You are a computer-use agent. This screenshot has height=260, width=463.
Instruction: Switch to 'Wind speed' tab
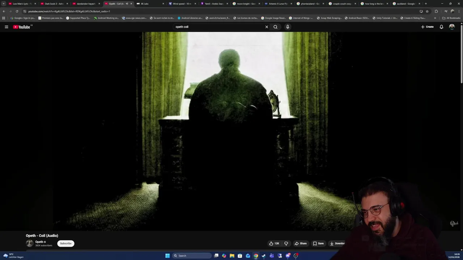point(182,4)
